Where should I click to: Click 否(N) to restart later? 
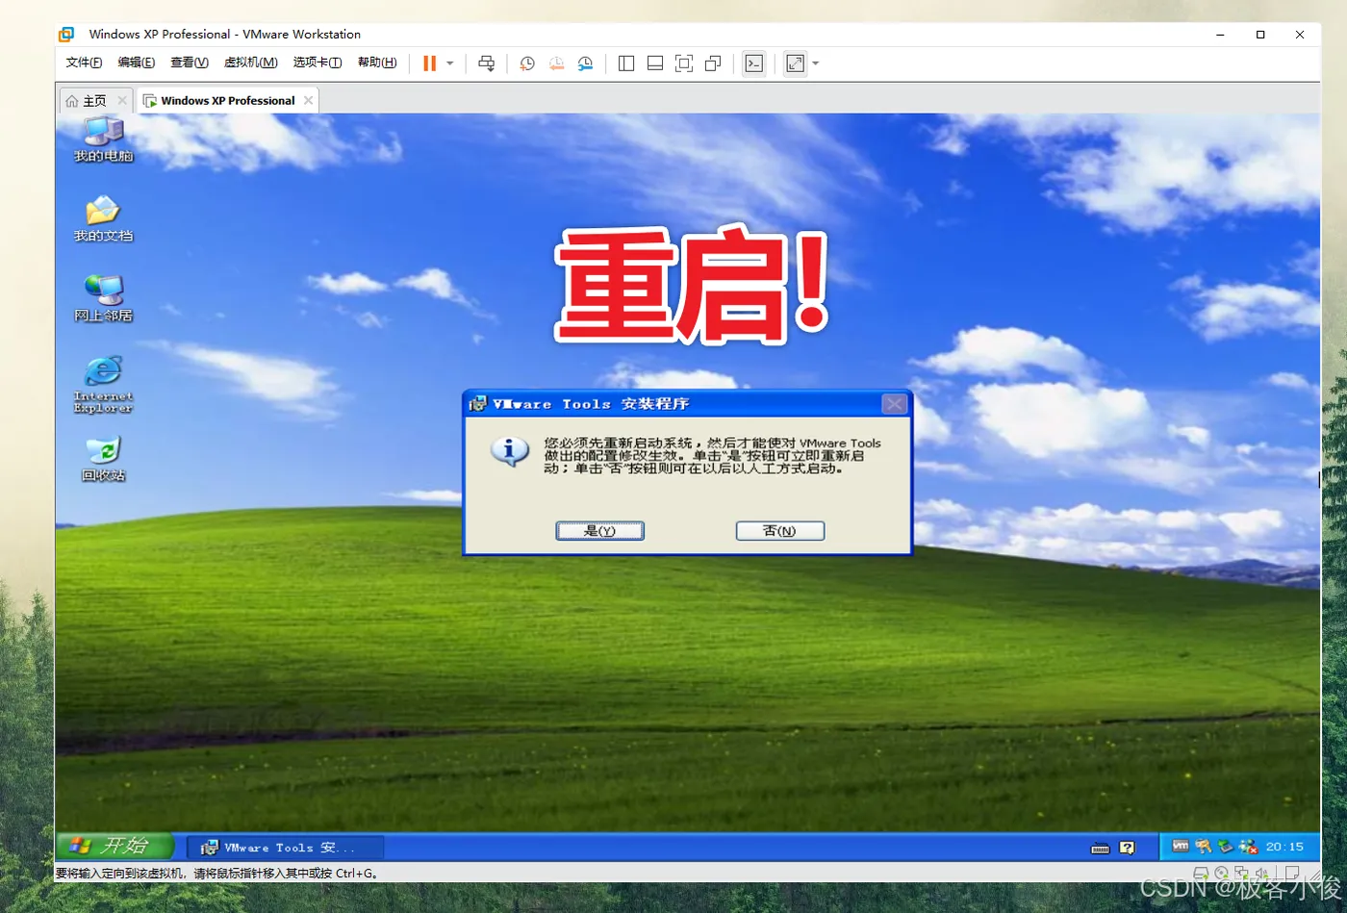[780, 531]
